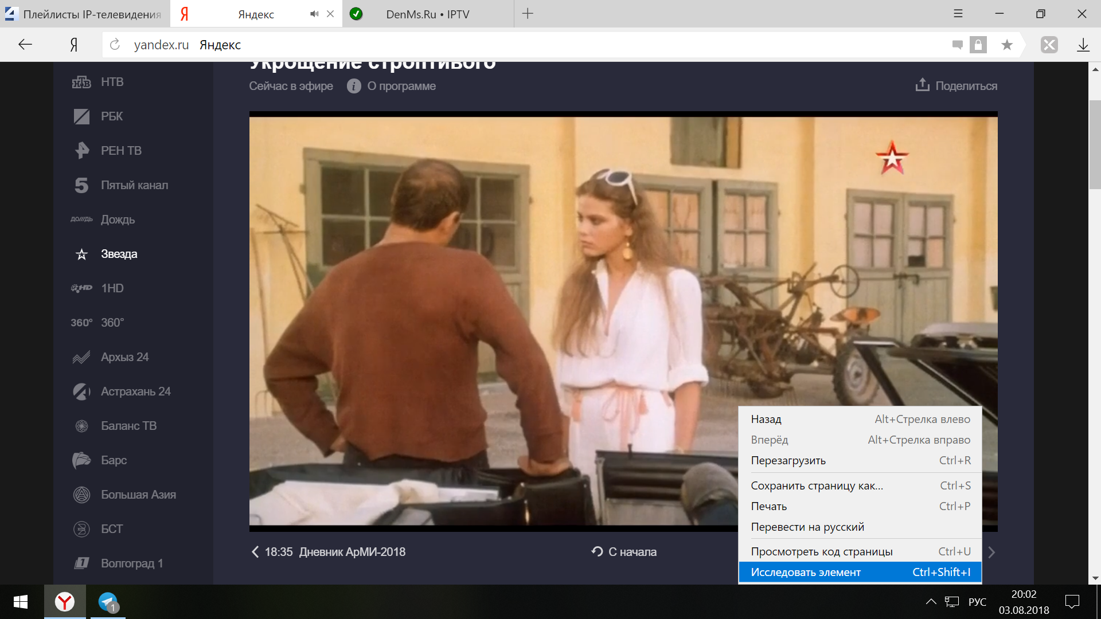Viewport: 1101px width, 619px height.
Task: Click the page vertical scrollbar thumb
Action: 1095,143
